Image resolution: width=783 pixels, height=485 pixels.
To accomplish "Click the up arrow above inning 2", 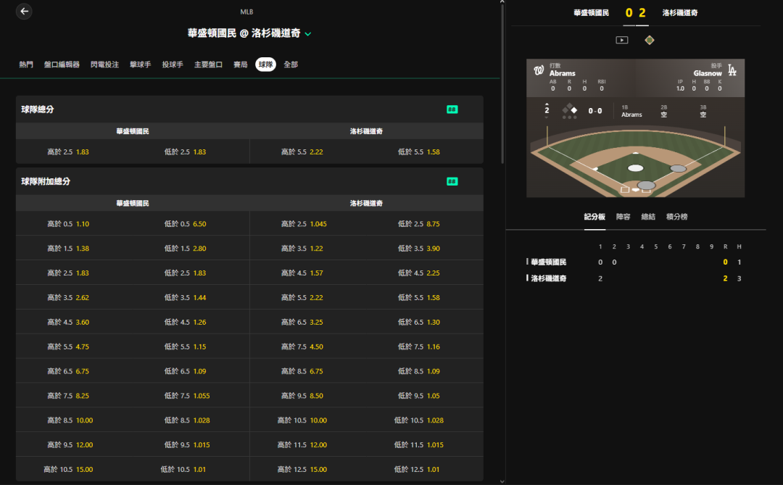I will point(547,104).
